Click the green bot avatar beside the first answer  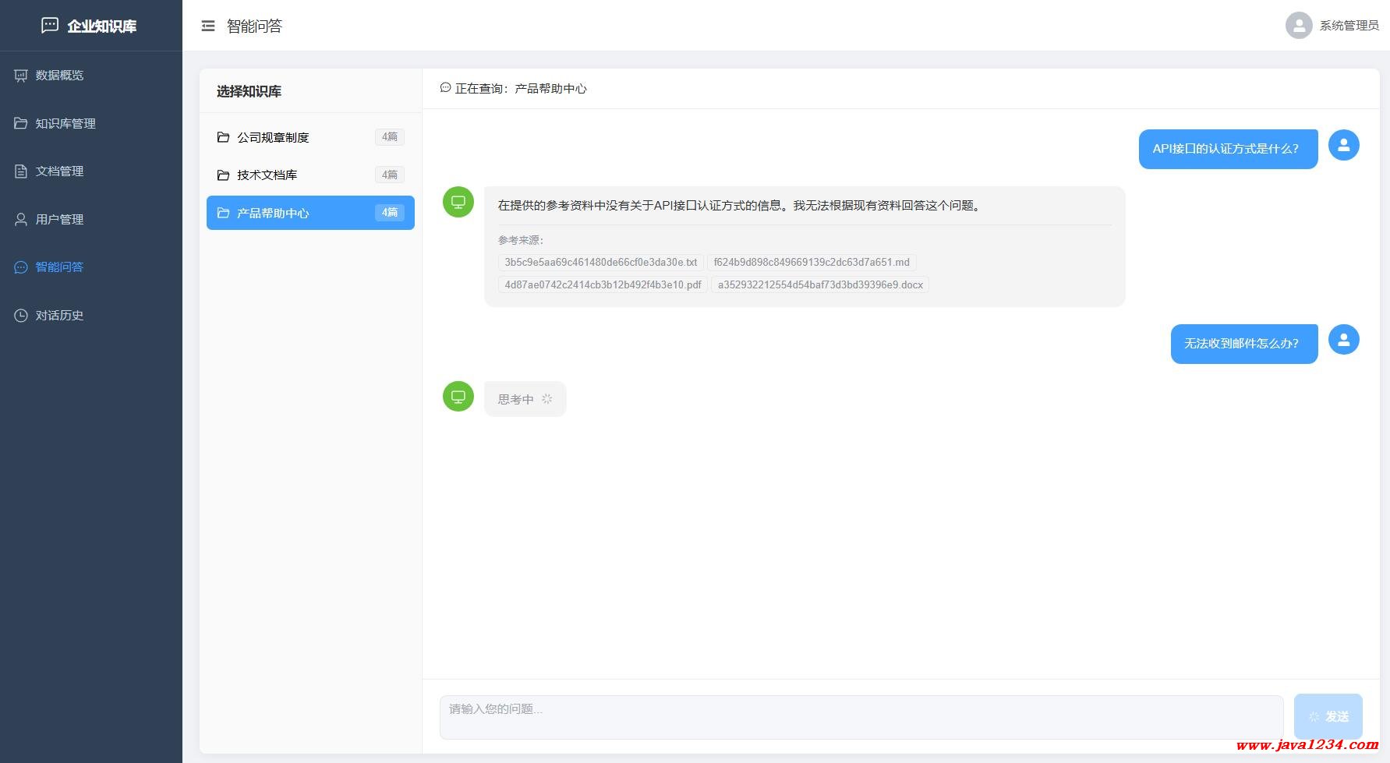[458, 202]
